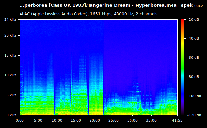Click the -20 dB scale label
This screenshot has width=207, height=128.
point(193,19)
